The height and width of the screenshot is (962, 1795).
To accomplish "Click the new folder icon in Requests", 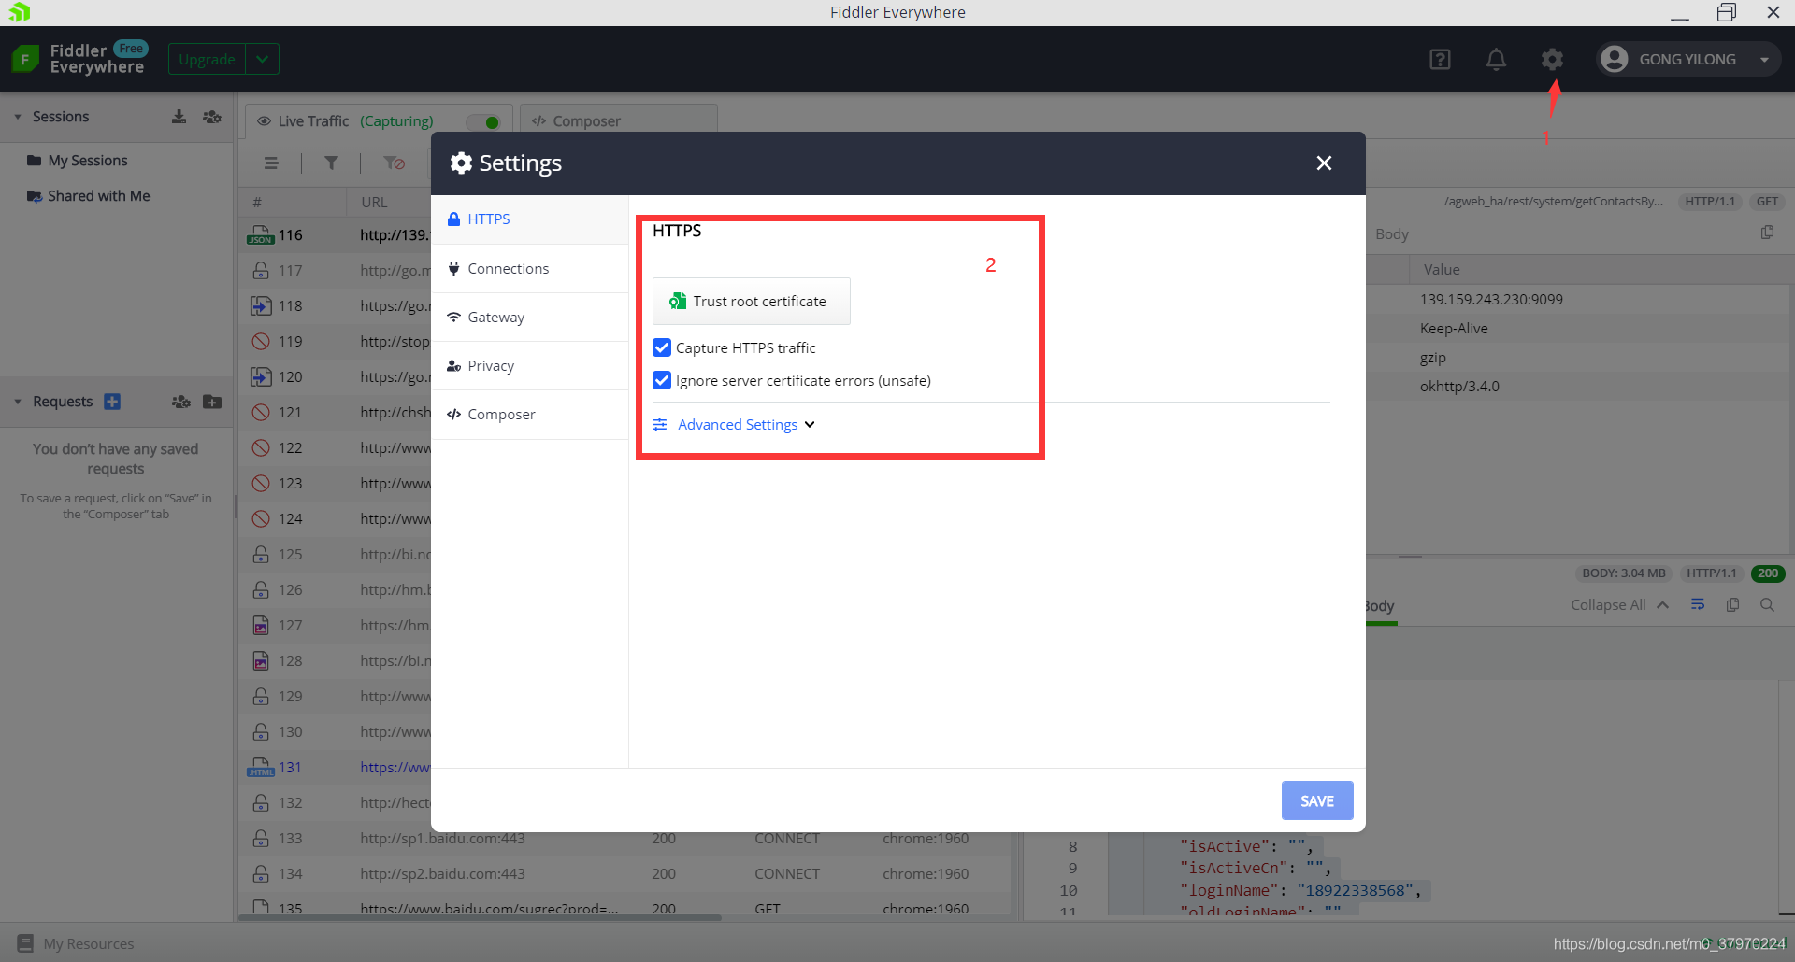I will click(x=212, y=402).
